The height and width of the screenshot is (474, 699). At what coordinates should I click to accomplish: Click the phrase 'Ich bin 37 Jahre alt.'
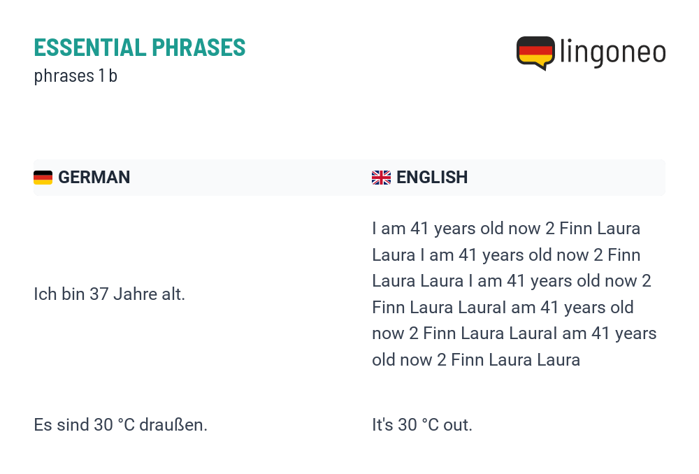[109, 294]
